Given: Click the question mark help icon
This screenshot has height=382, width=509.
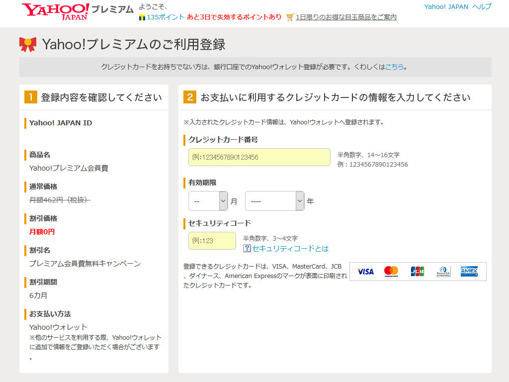Looking at the screenshot, I should 247,249.
